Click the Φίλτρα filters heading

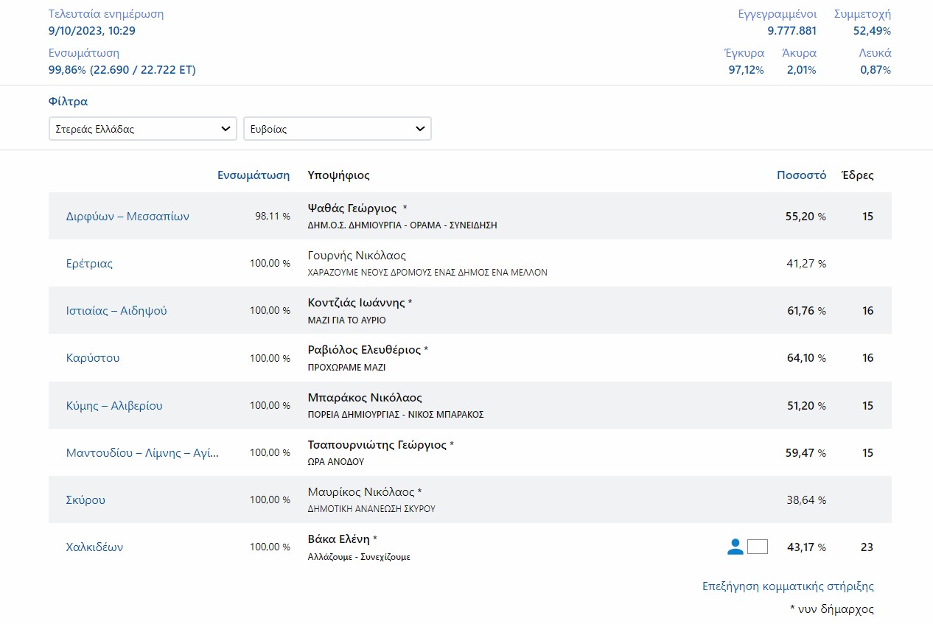[68, 102]
